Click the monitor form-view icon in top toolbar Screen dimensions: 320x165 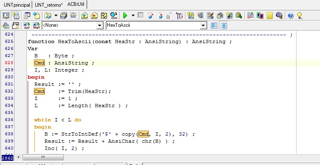click(x=6, y=15)
